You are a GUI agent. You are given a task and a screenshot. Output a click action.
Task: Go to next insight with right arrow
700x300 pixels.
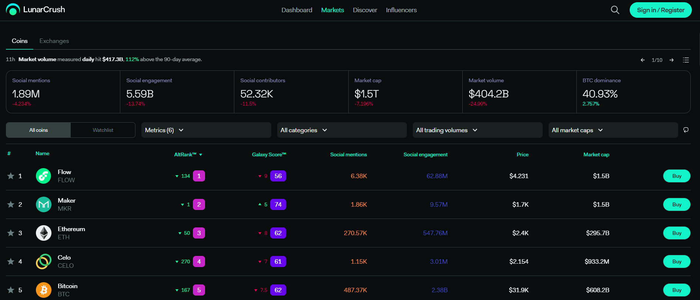point(671,60)
